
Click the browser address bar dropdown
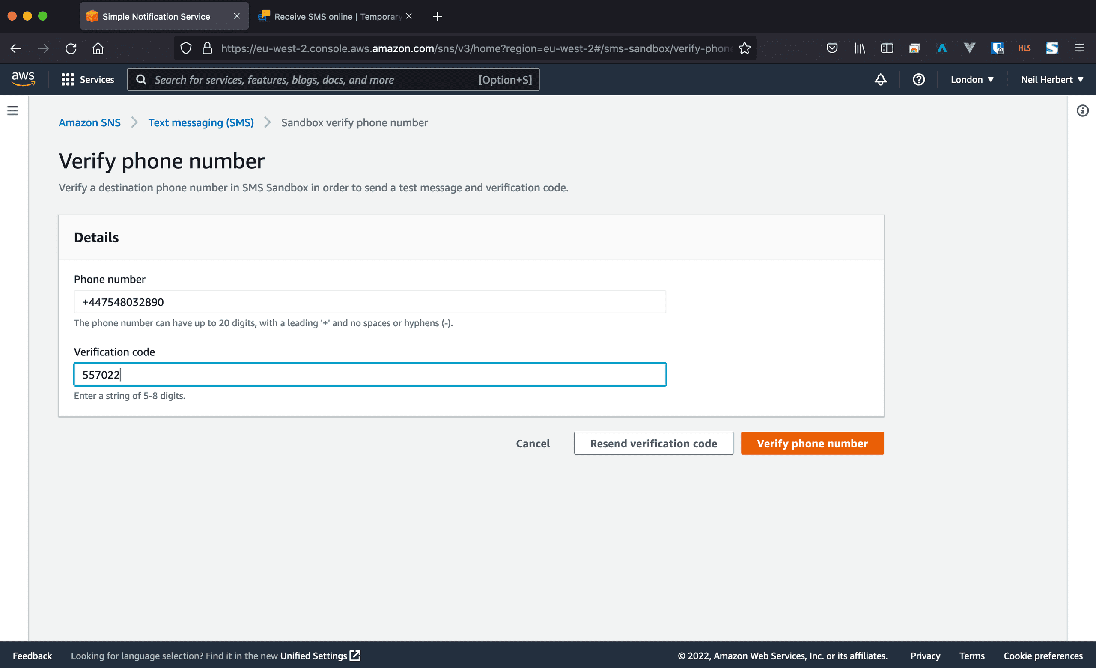pyautogui.click(x=462, y=48)
